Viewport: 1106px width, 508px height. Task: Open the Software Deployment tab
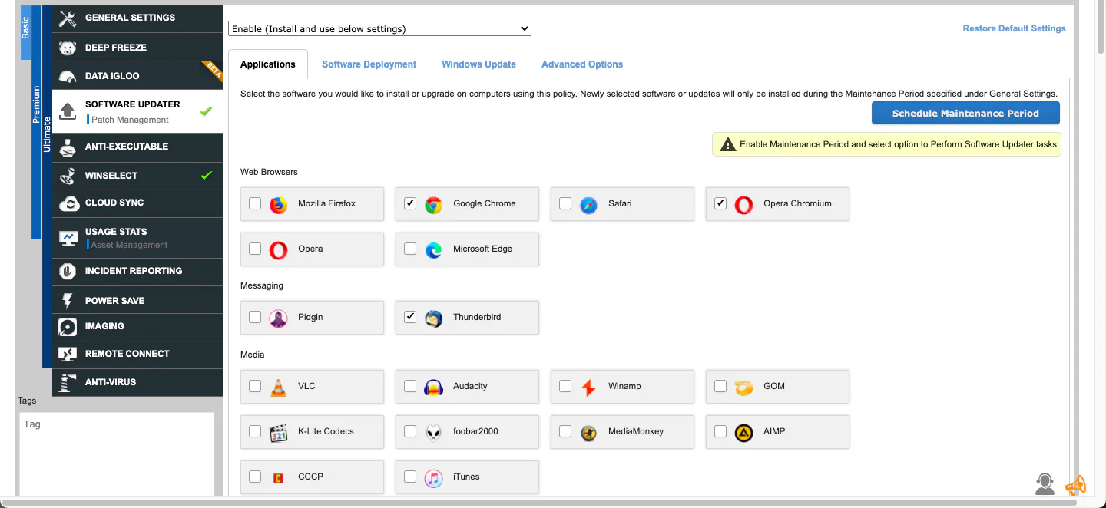coord(369,64)
